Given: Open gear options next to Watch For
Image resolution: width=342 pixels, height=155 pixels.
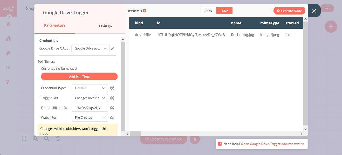Looking at the screenshot, I should pos(112,118).
